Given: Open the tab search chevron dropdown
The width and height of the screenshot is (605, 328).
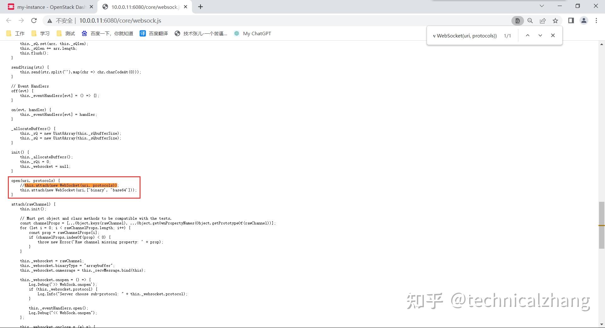Looking at the screenshot, I should (x=542, y=6).
